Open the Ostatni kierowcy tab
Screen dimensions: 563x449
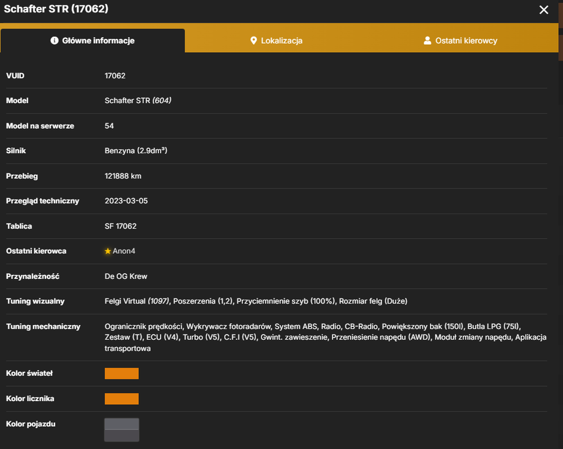(x=461, y=41)
